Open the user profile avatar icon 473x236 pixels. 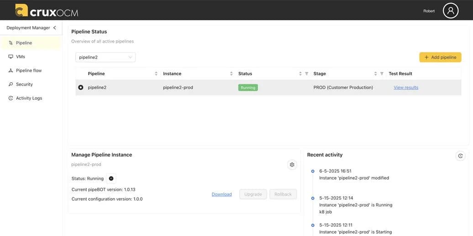click(x=450, y=11)
